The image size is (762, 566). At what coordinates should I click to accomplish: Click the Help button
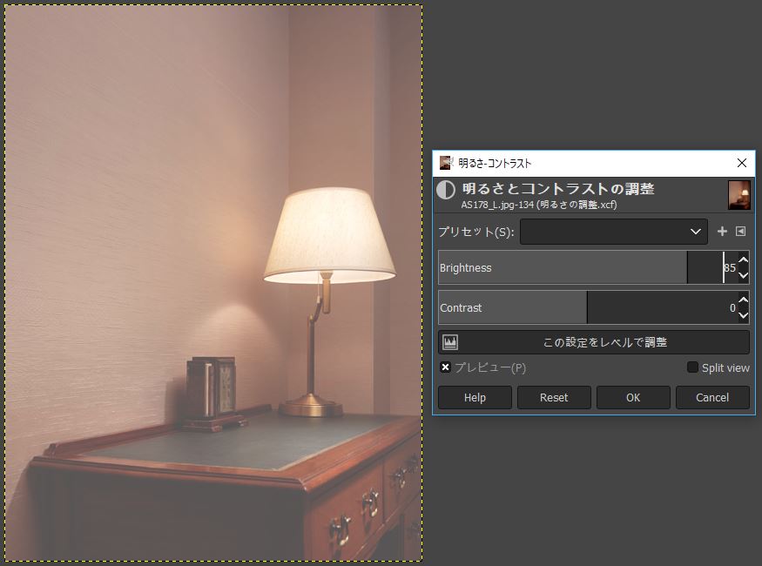[475, 397]
